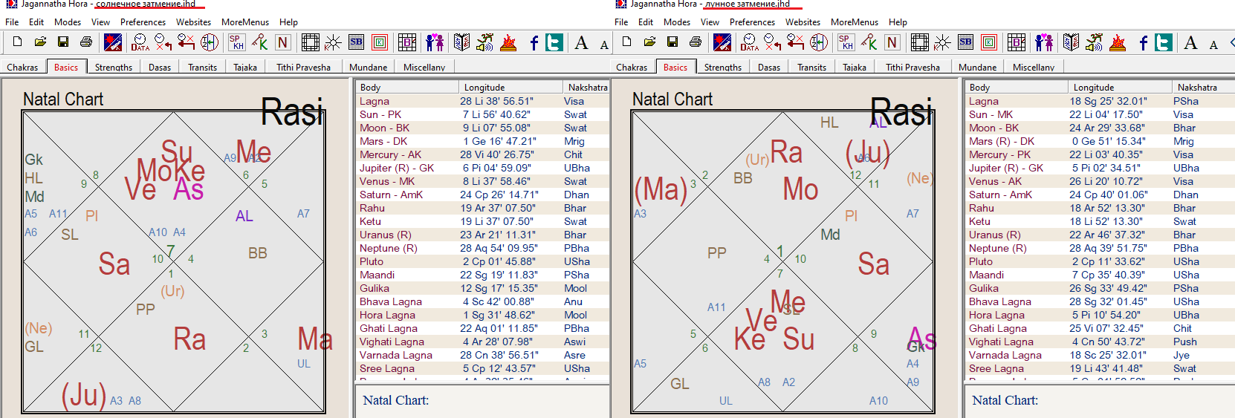Print icon in солнечное затмение window
The image size is (1235, 418).
click(x=86, y=42)
